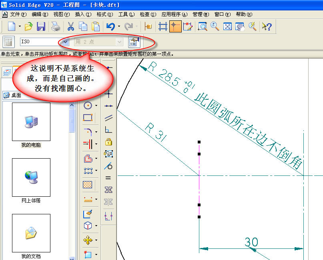Image resolution: width=323 pixels, height=260 pixels.
Task: Pick the fillet corner tool
Action: pos(88,132)
